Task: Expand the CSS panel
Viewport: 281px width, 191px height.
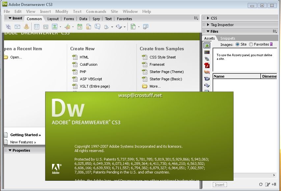Action: 208,18
